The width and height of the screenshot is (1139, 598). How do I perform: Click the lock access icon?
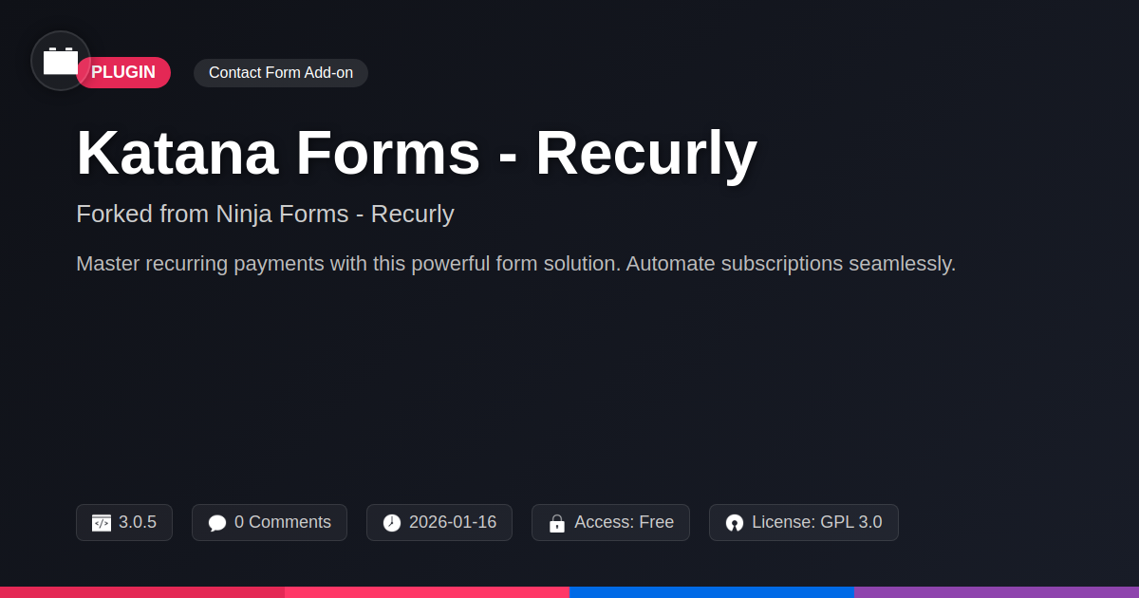[557, 523]
